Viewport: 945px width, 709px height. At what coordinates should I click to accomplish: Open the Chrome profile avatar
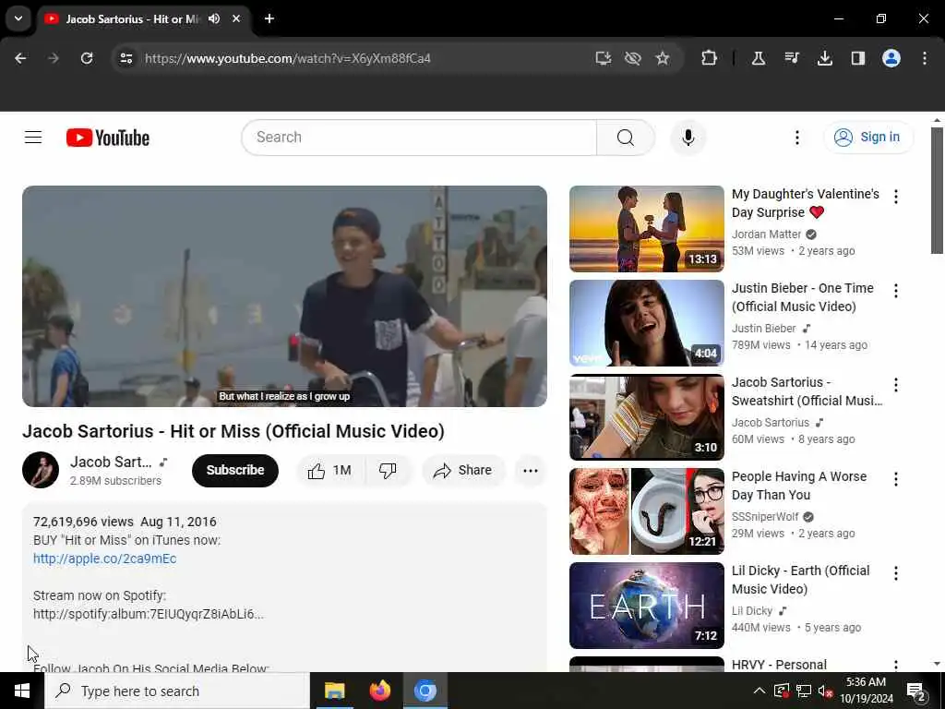pos(891,58)
